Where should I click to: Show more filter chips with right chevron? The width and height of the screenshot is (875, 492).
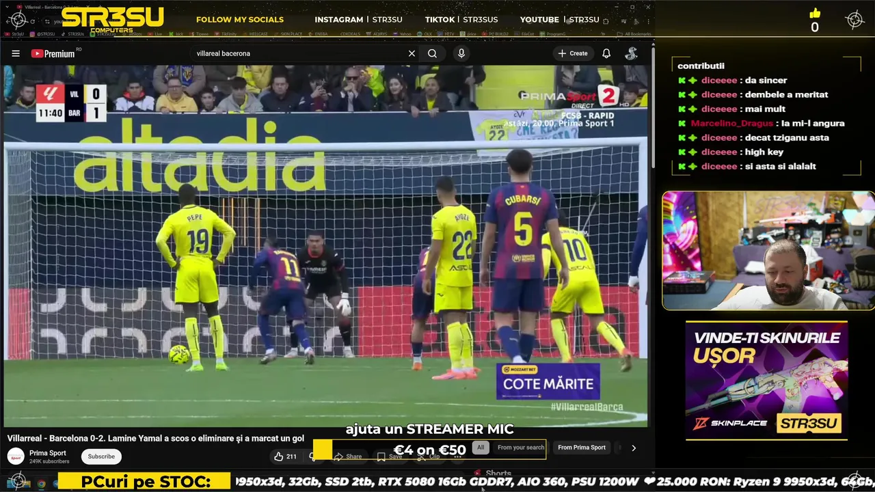pyautogui.click(x=634, y=448)
